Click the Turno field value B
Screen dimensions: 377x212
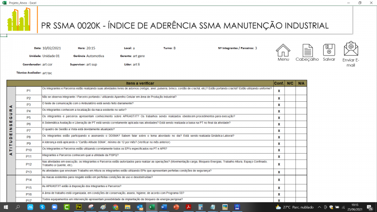[x=174, y=48]
